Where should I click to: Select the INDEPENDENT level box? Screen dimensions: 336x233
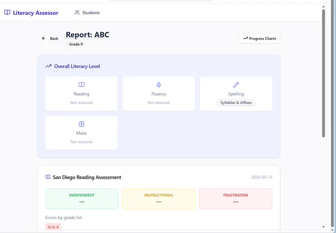tap(82, 199)
